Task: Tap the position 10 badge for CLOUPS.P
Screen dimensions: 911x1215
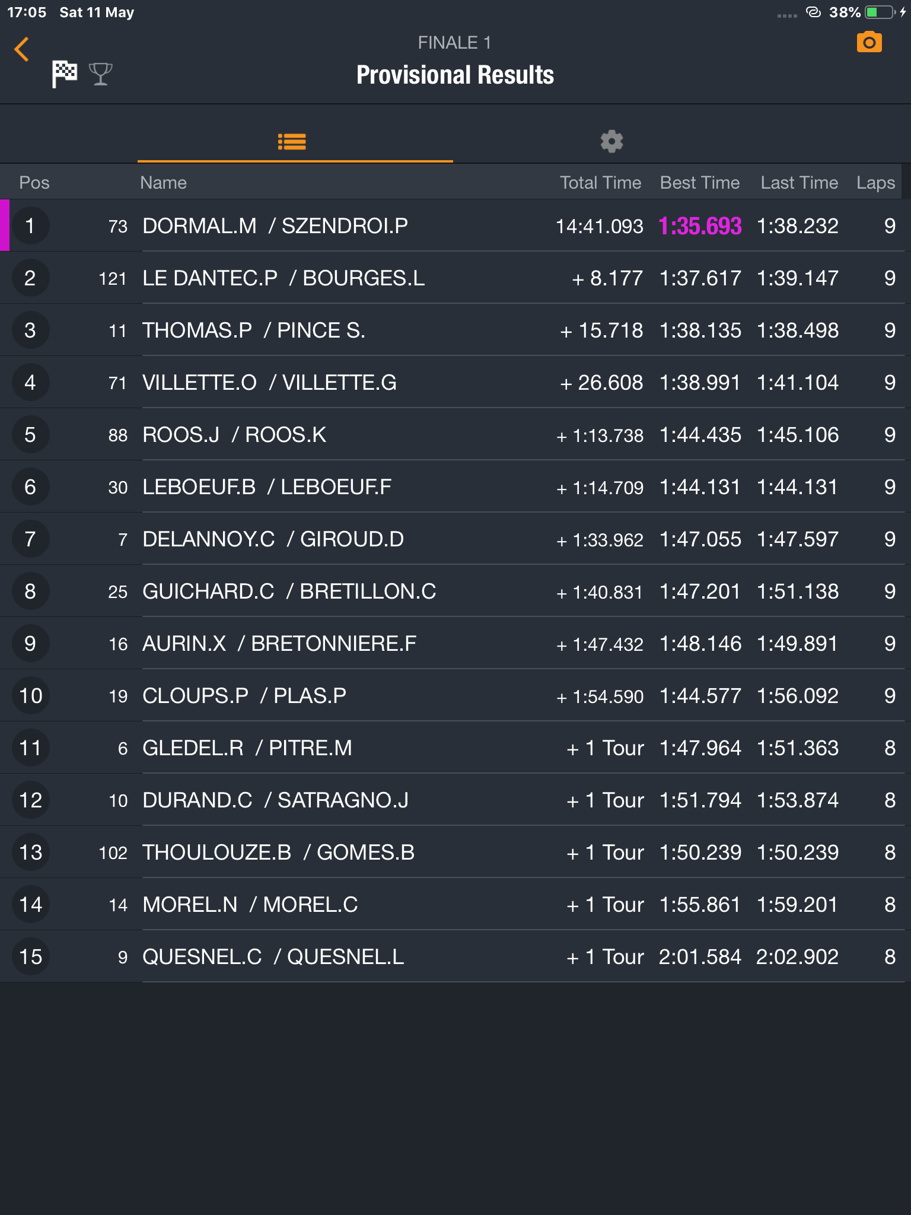Action: point(30,696)
